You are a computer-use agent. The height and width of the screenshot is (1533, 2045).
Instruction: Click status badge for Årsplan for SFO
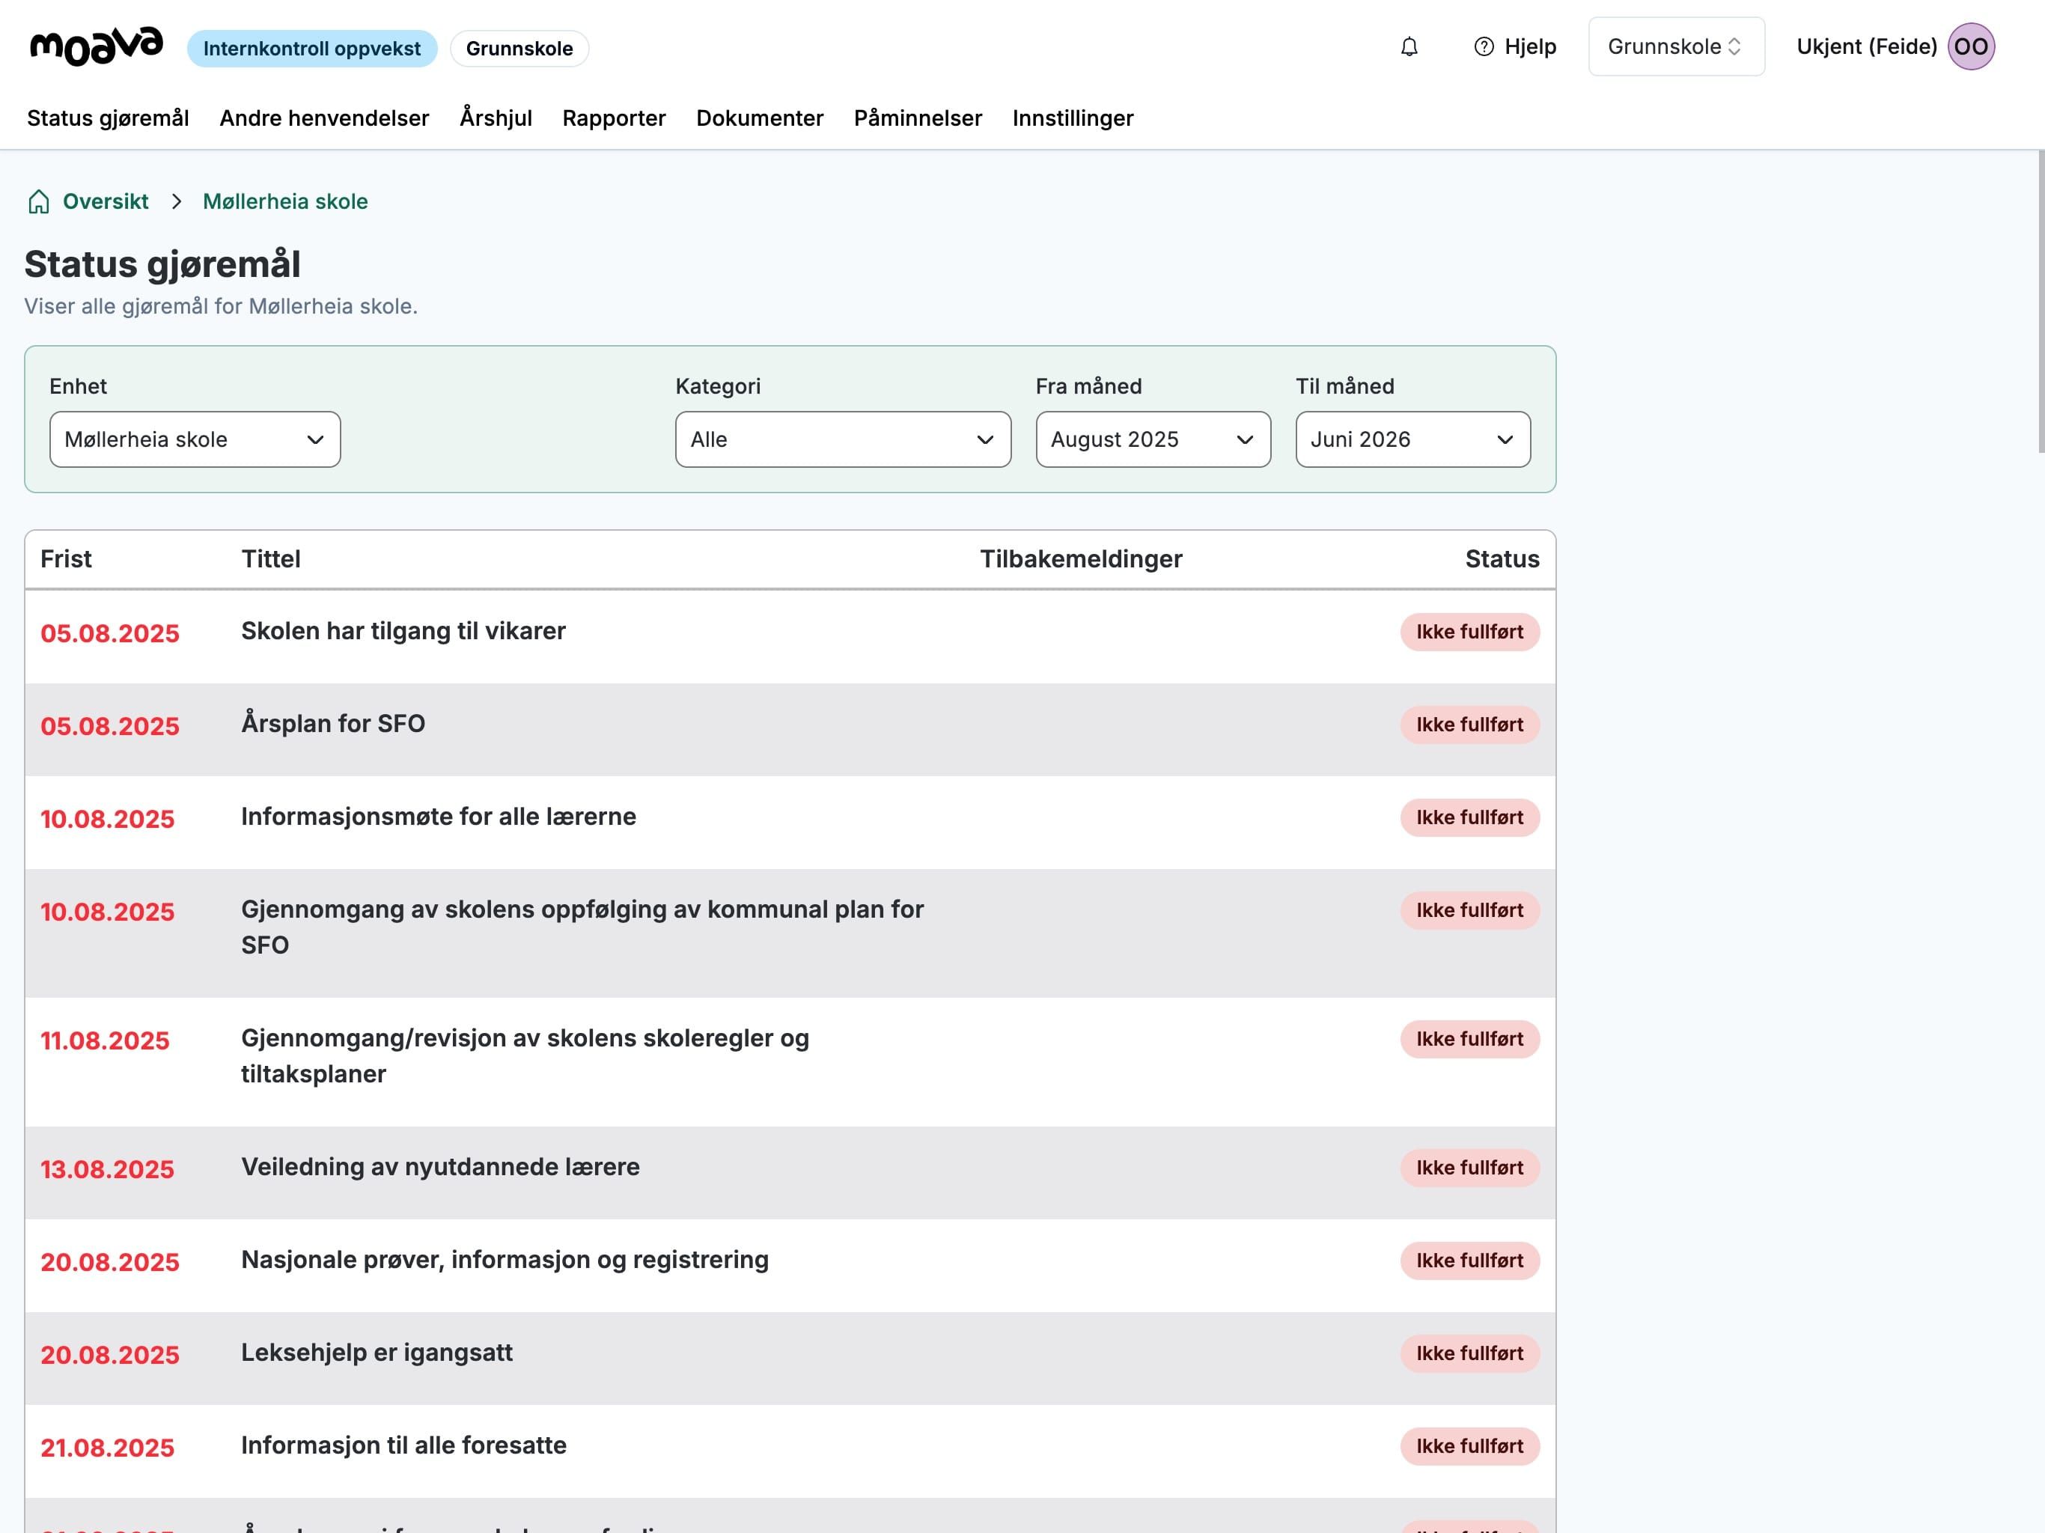point(1469,725)
